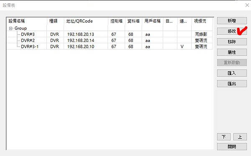Move item down with 下 button
Viewport: 251px width, 156px height.
pos(224,137)
